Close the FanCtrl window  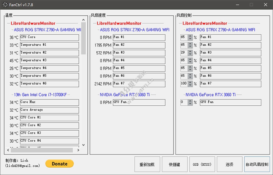(265, 5)
